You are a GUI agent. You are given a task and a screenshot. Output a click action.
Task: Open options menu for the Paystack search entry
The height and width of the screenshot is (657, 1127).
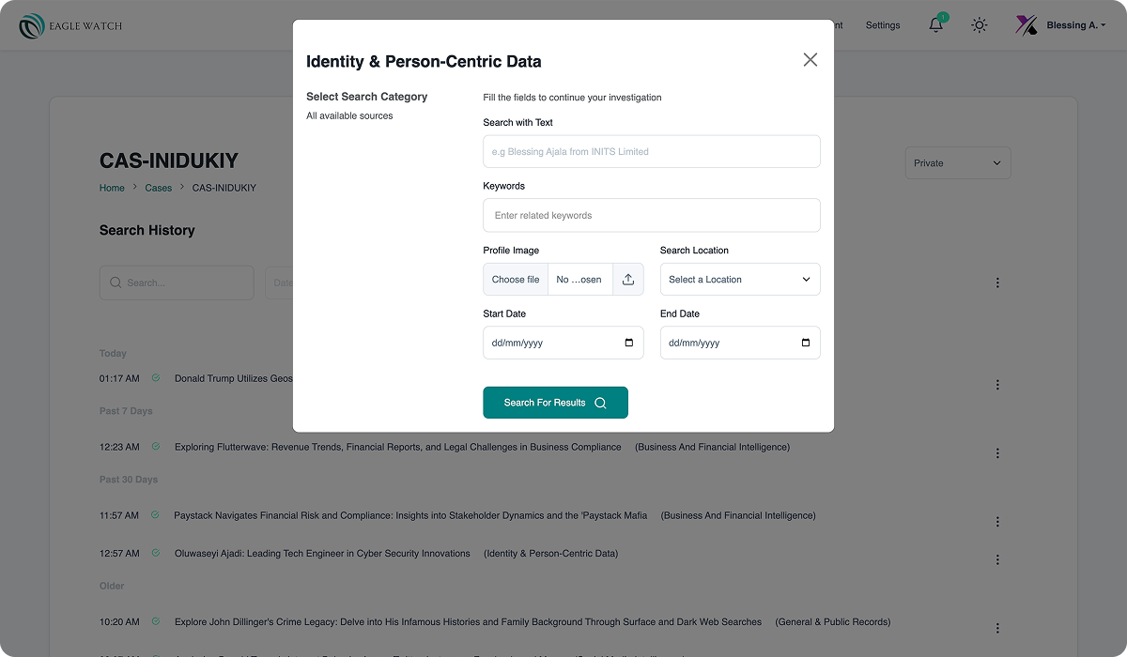(x=997, y=522)
